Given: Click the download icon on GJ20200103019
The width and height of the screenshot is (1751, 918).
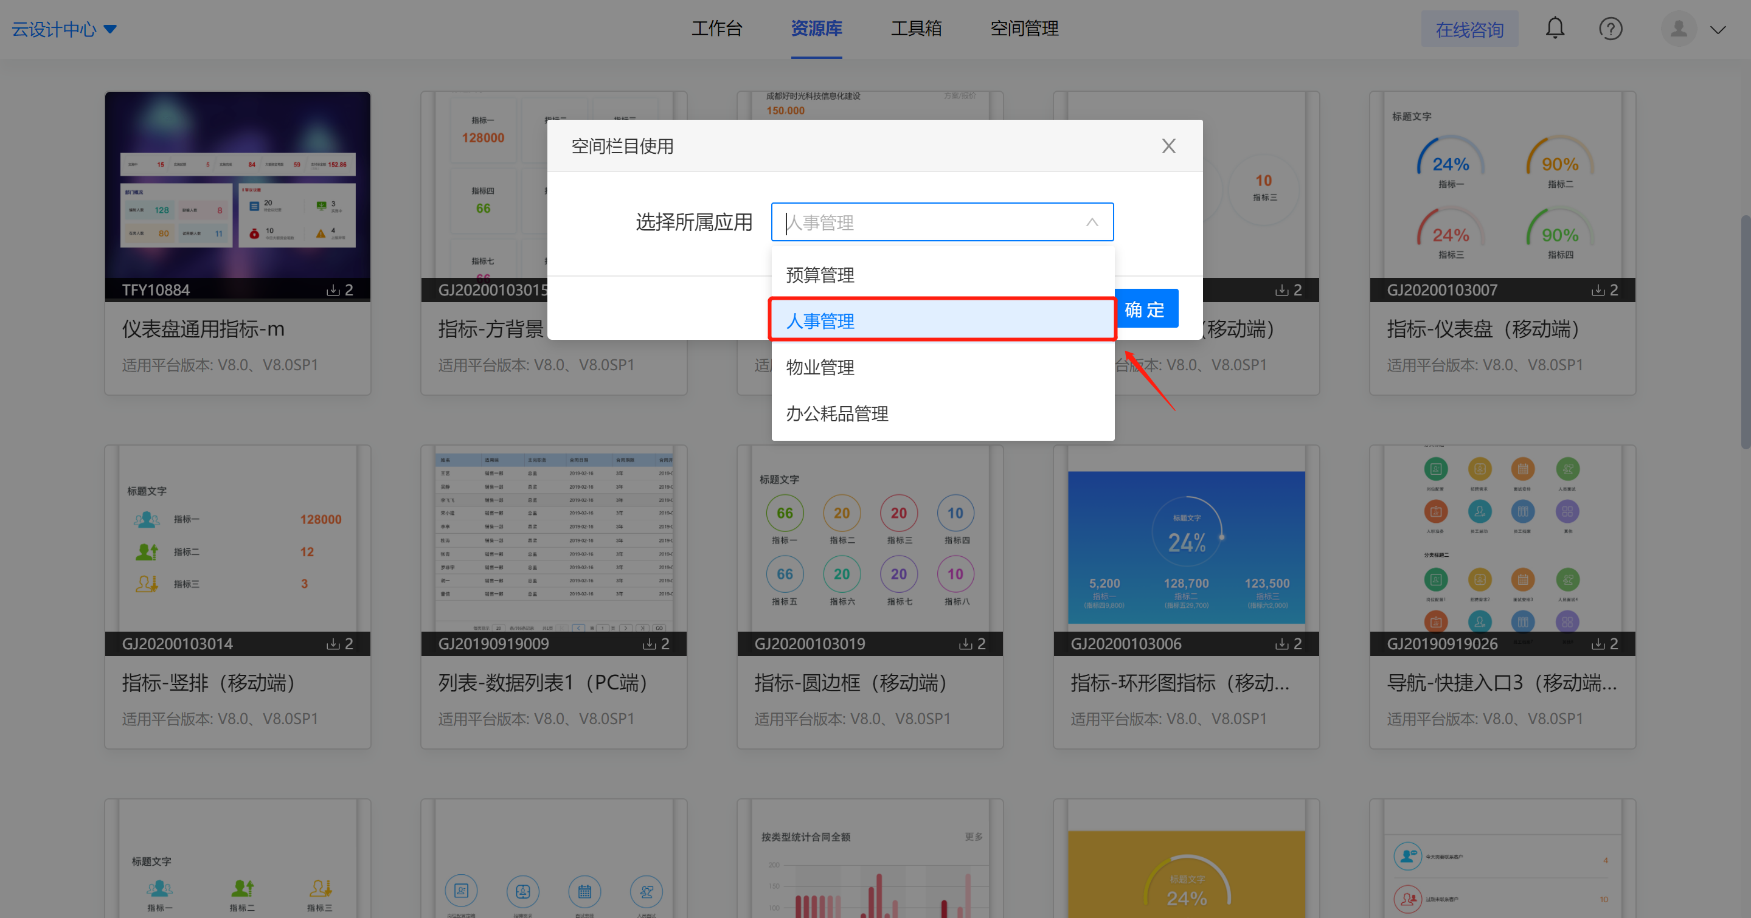Looking at the screenshot, I should coord(965,643).
